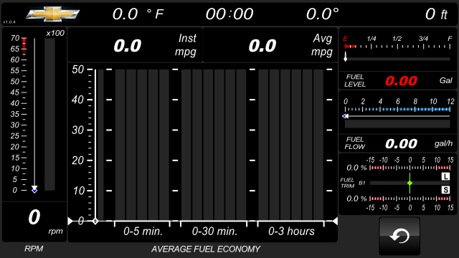Click the RPM gauge pointer at zero
Viewport: 459px width, 258px height.
click(34, 189)
